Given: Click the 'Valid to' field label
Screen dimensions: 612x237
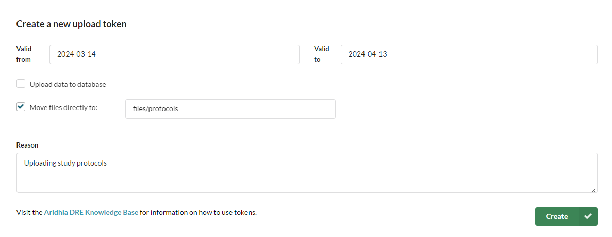Looking at the screenshot, I should point(321,54).
